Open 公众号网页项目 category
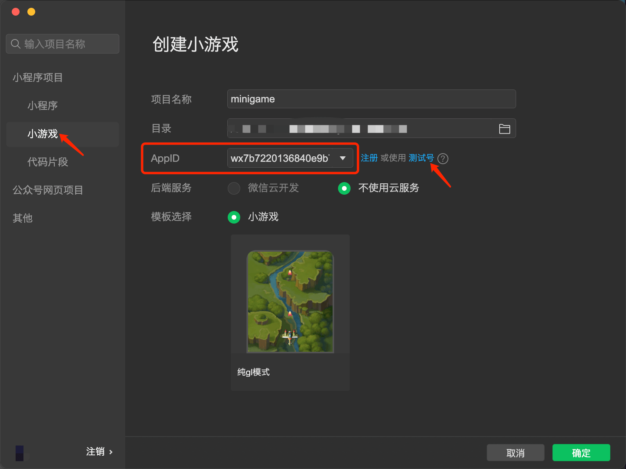This screenshot has width=626, height=469. pos(48,190)
